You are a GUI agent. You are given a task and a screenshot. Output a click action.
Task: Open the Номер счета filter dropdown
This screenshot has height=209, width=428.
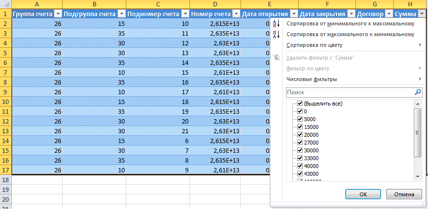click(236, 14)
